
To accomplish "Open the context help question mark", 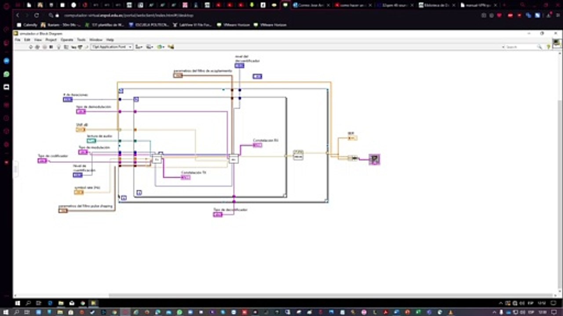I will point(548,47).
